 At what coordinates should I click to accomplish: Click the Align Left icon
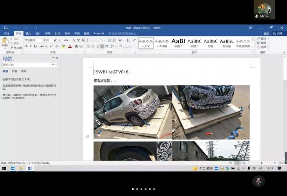[89, 46]
